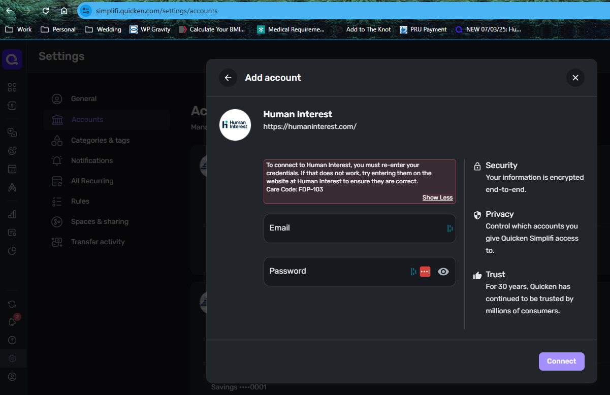
Task: Click the Connect button
Action: pyautogui.click(x=562, y=361)
